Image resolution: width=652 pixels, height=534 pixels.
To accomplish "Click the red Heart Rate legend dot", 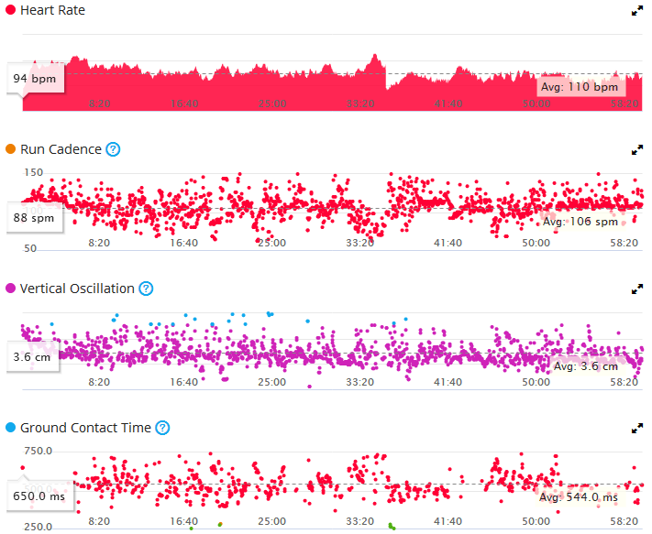I will pyautogui.click(x=10, y=10).
